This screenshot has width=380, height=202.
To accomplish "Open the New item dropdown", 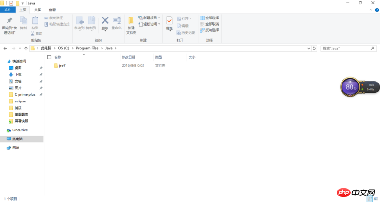I will click(149, 18).
